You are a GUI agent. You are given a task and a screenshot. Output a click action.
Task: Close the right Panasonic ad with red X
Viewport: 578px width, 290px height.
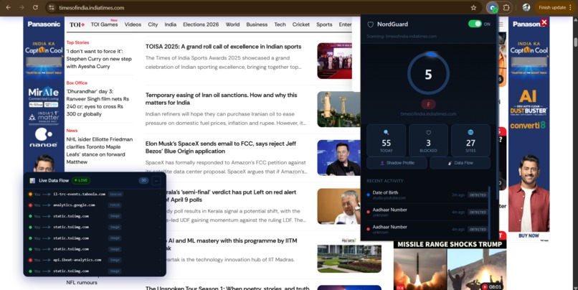click(x=544, y=22)
